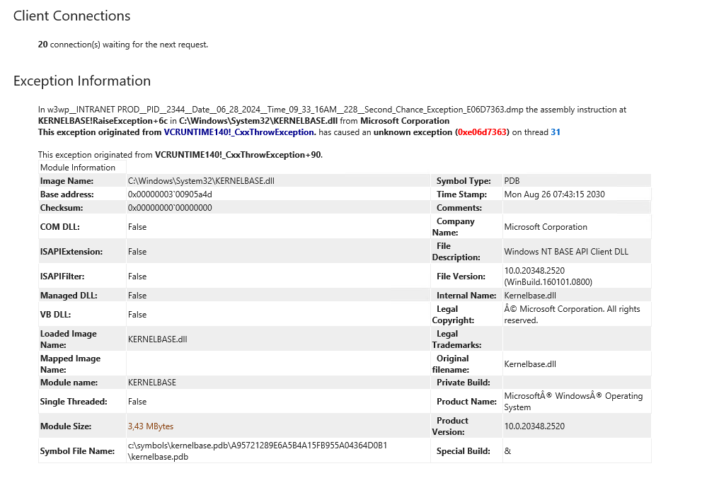Click the Checksum value 0x00000000`00000000
This screenshot has width=719, height=483.
click(170, 207)
